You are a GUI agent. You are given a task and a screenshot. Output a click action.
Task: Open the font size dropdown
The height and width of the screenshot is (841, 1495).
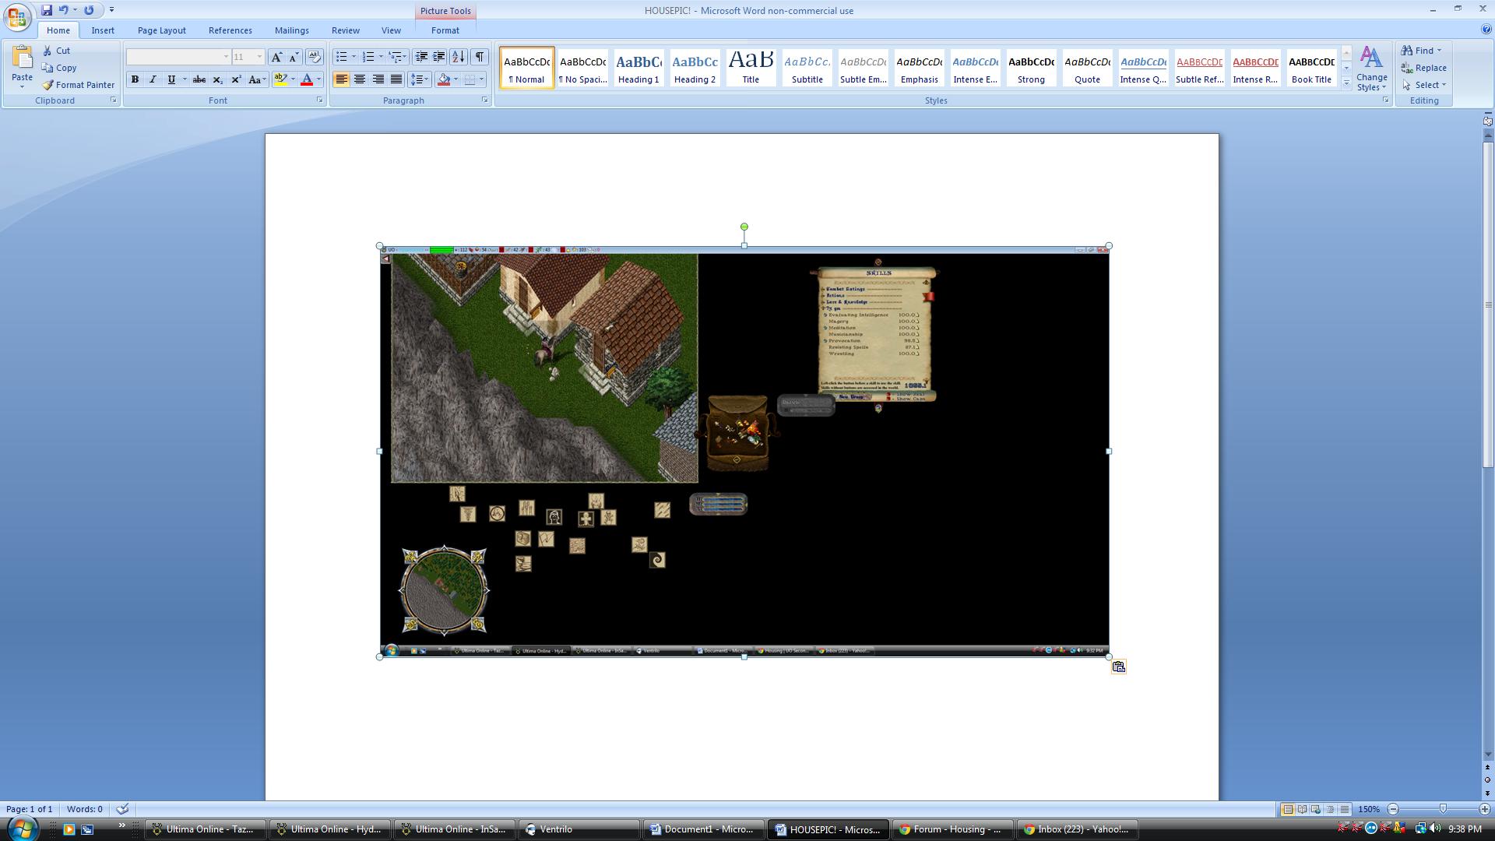[x=259, y=57]
